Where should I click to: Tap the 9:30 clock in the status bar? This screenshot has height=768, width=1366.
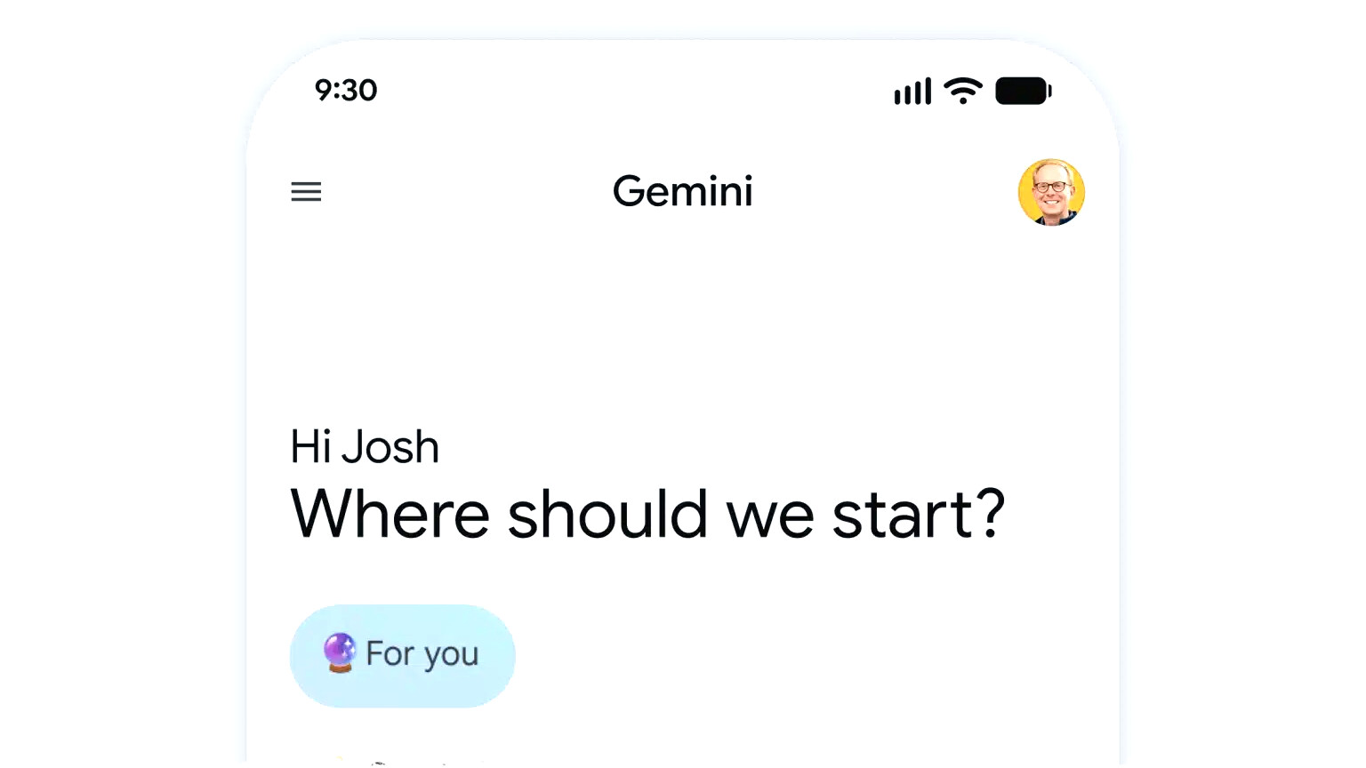click(x=346, y=90)
